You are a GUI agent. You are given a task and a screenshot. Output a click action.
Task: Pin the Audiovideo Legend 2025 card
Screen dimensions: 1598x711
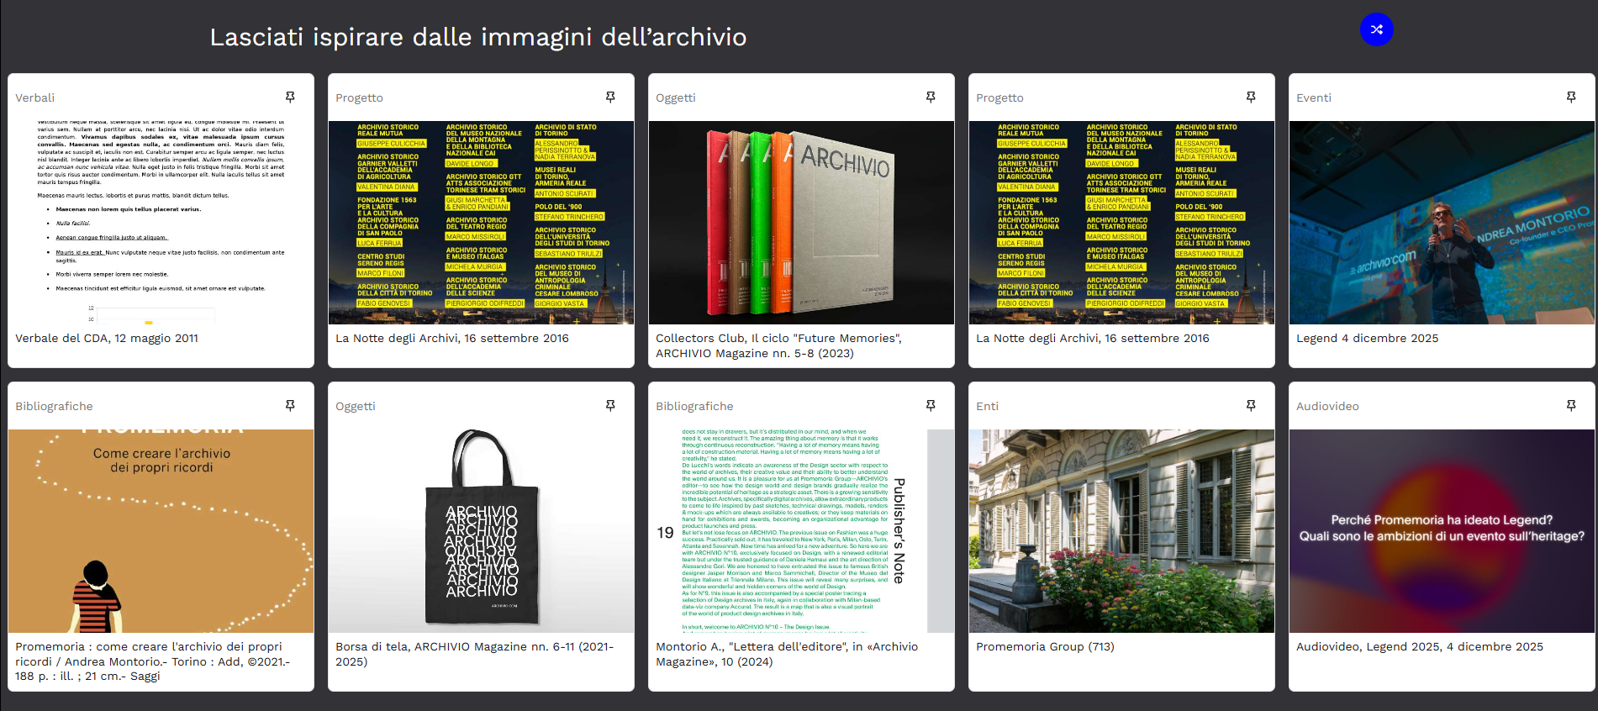pos(1571,406)
